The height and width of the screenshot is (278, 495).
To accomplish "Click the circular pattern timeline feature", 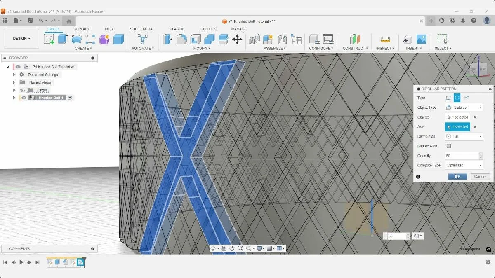I will [80, 262].
